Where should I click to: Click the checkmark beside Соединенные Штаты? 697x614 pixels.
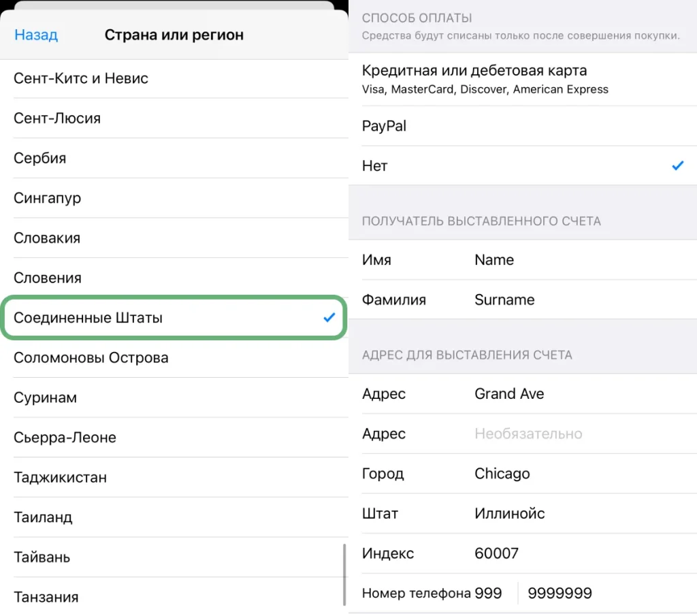coord(329,317)
